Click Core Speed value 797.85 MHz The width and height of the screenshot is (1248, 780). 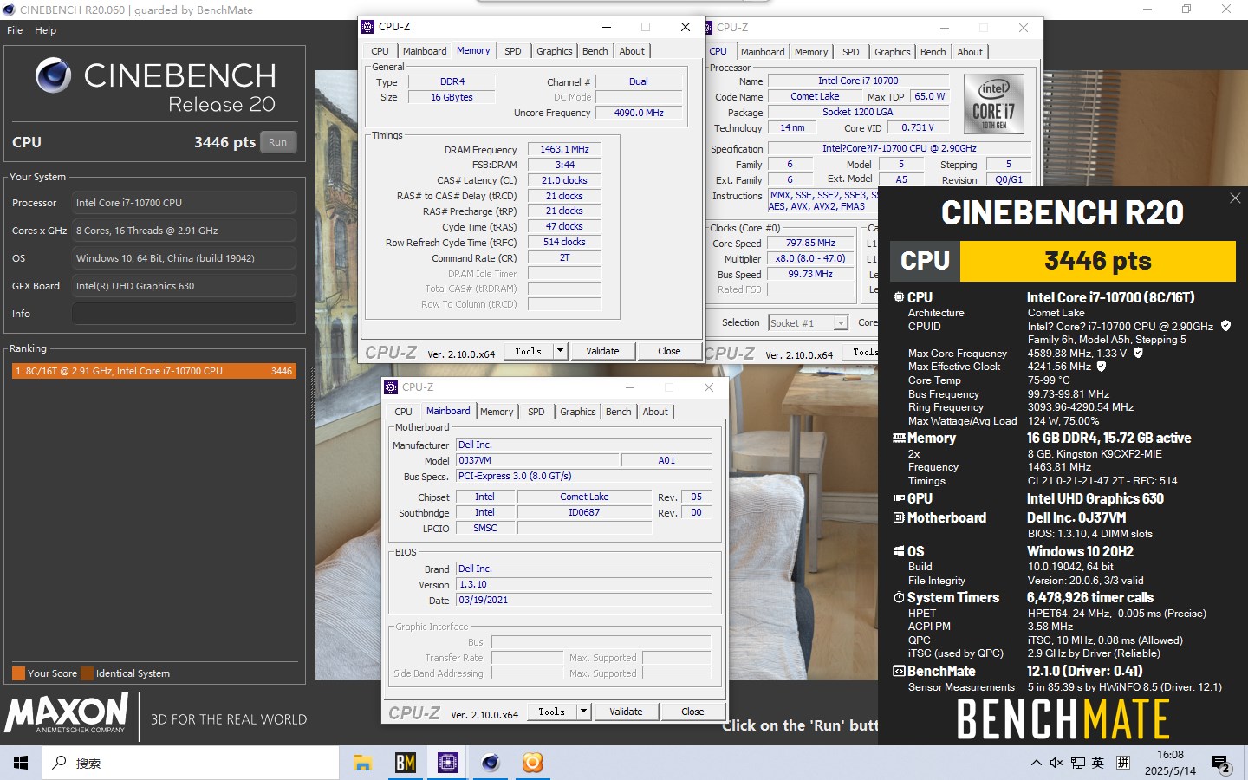(x=810, y=243)
